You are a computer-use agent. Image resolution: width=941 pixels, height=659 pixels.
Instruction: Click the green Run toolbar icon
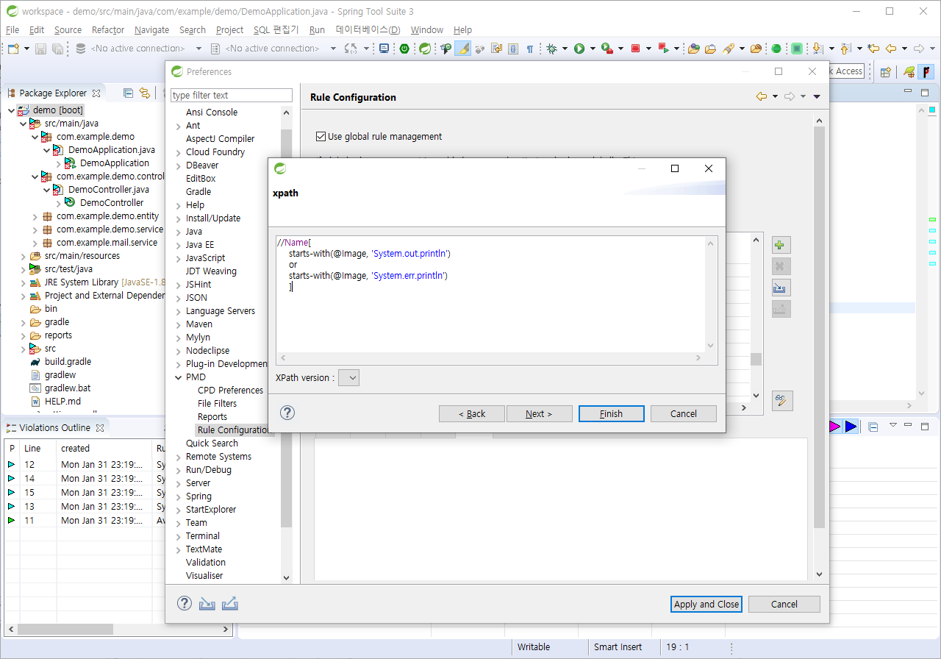tap(579, 49)
